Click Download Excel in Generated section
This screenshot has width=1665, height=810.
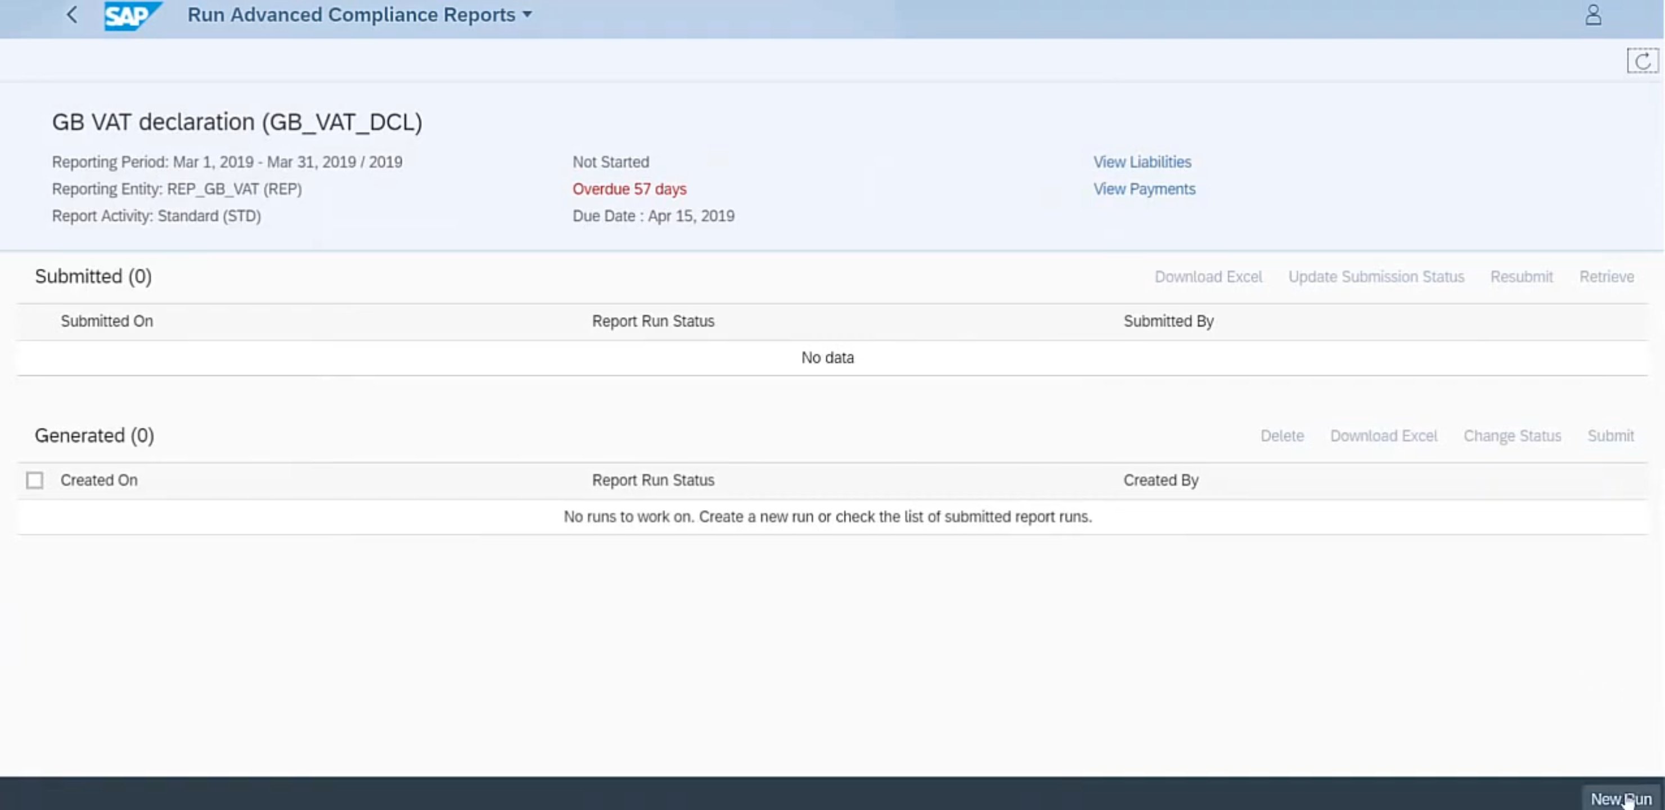(1383, 436)
